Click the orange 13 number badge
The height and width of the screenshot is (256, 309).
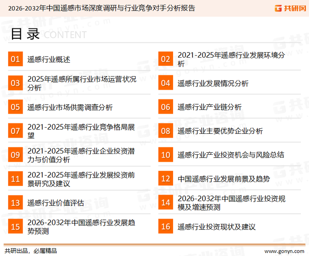[15, 202]
